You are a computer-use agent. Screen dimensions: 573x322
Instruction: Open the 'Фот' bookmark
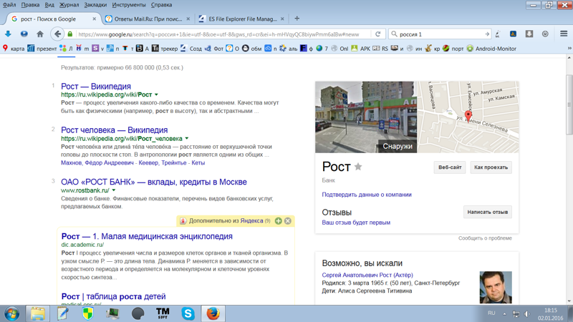pos(214,49)
